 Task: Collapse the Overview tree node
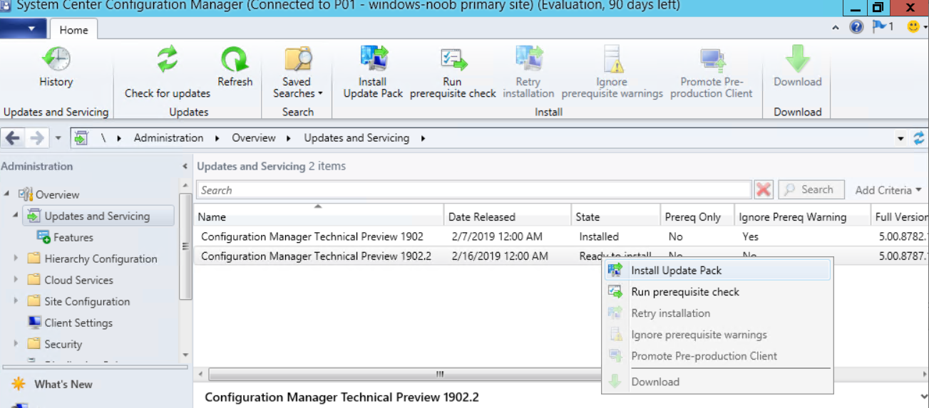pyautogui.click(x=6, y=194)
